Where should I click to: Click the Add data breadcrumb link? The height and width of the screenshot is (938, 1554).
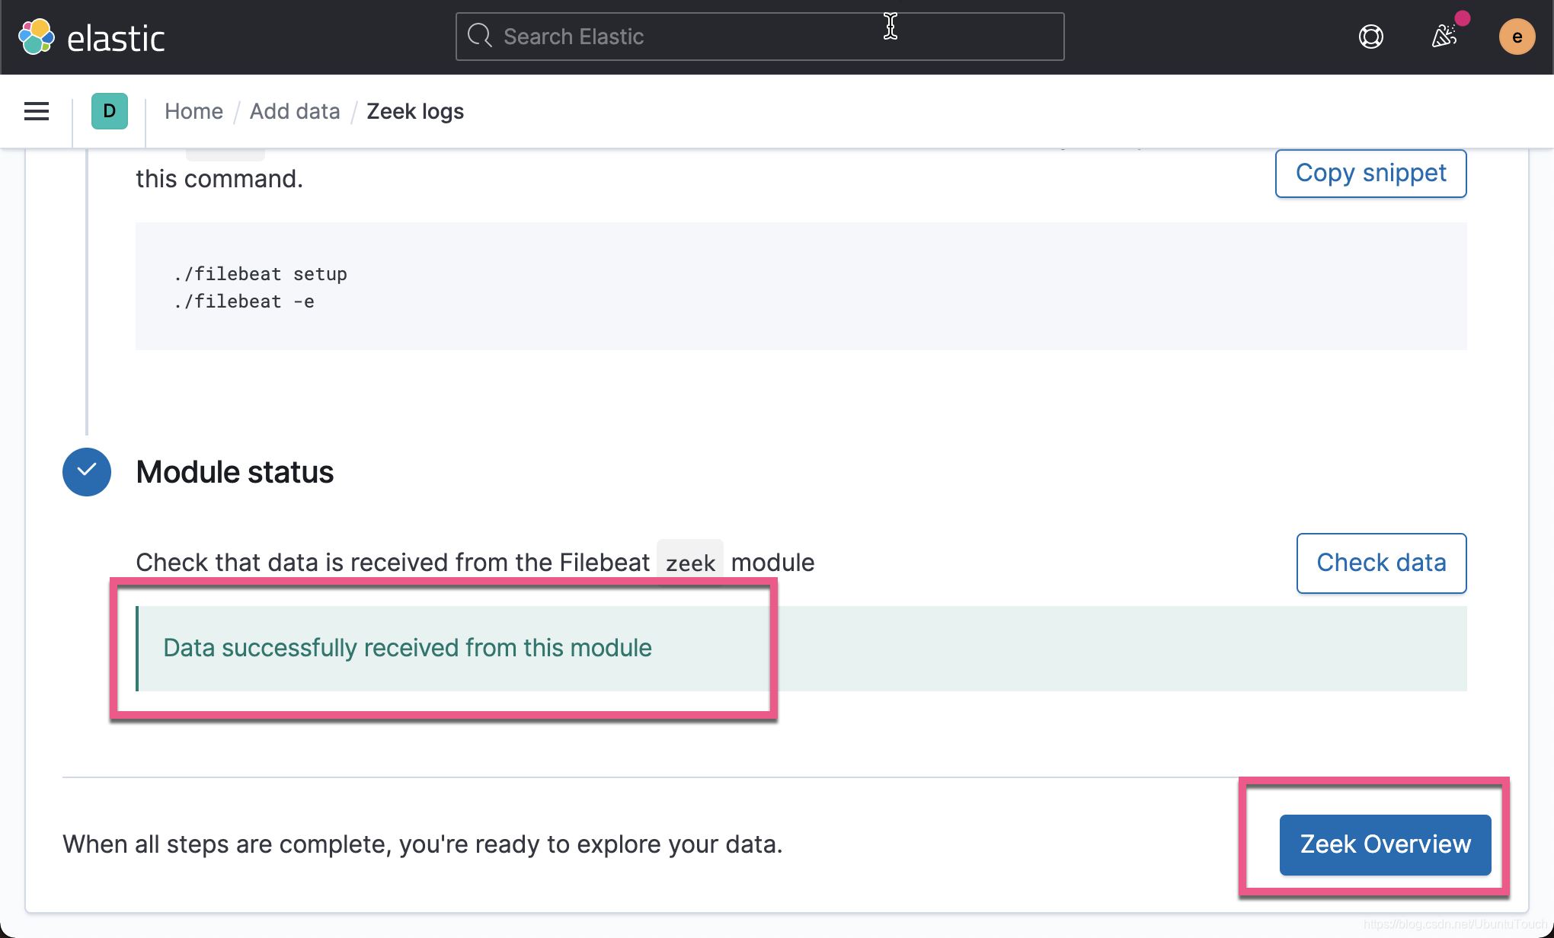[x=294, y=111]
